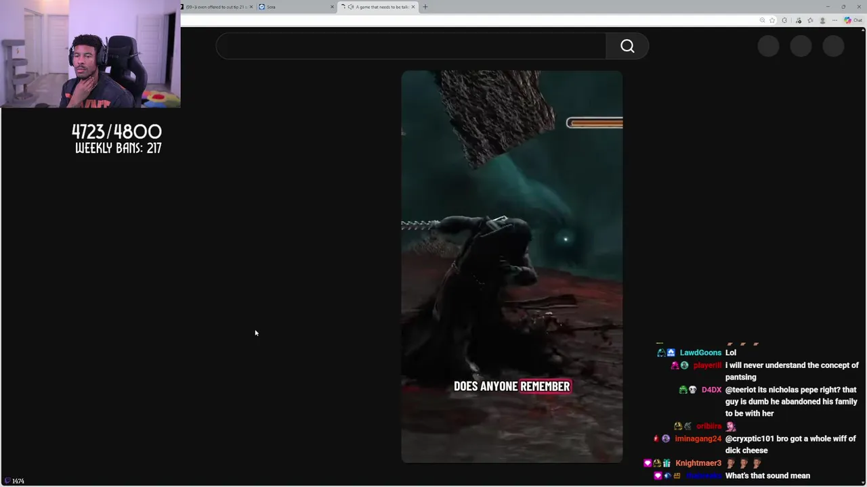Viewport: 867px width, 487px height.
Task: Open browser profile avatar icon
Action: click(x=823, y=20)
